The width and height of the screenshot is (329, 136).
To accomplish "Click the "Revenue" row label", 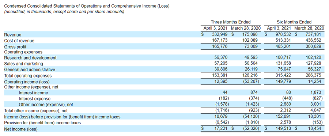I will tap(13, 35).
